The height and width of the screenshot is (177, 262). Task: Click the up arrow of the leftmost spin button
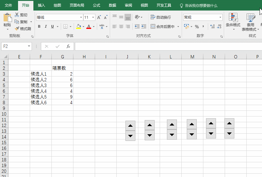[x=130, y=126]
